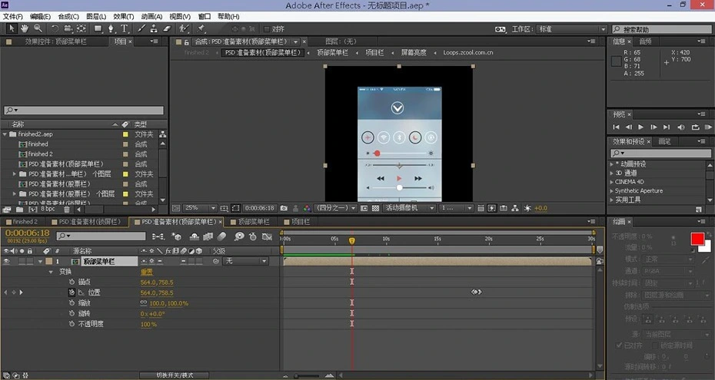
Task: Toggle the 锚点 stopwatch
Action: pos(71,283)
